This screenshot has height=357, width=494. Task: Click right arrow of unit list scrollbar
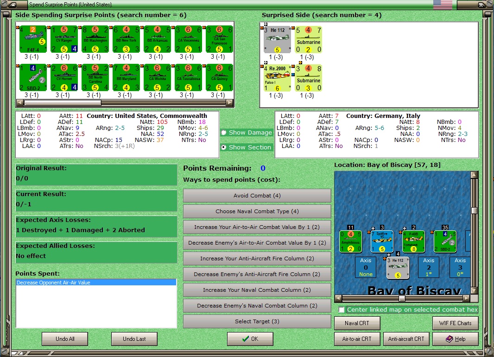[x=230, y=103]
